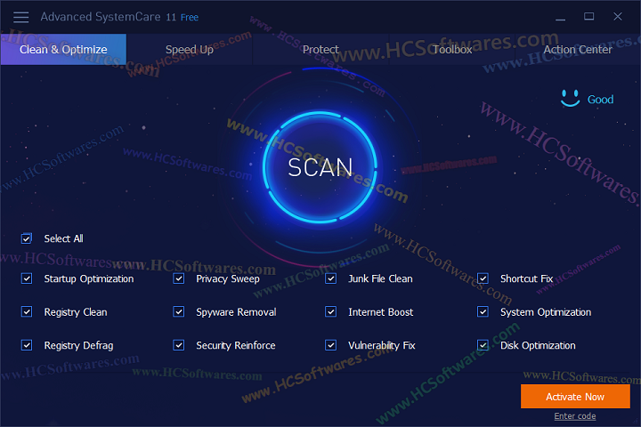Toggle the Select All checkbox
Viewport: 641px width, 427px height.
coord(27,238)
